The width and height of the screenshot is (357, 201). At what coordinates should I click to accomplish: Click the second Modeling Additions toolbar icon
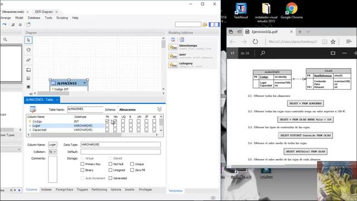point(182,40)
